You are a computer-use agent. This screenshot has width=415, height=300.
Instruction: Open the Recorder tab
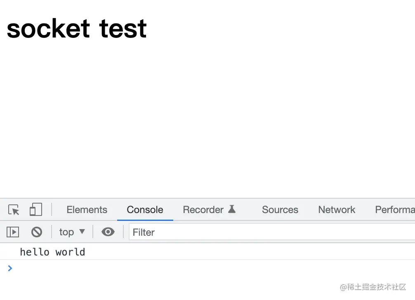point(203,210)
